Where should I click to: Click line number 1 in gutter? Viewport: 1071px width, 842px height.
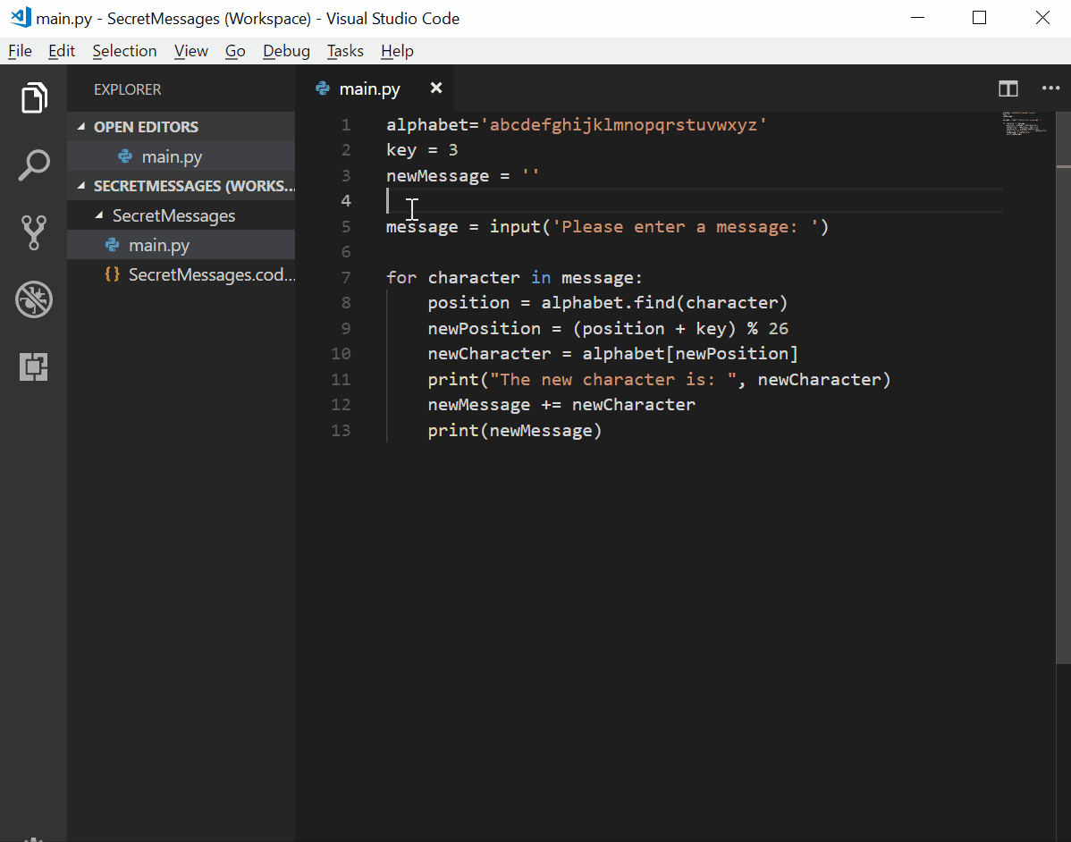346,125
